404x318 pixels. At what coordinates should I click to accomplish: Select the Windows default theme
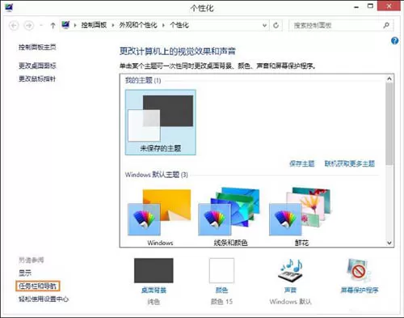(160, 217)
